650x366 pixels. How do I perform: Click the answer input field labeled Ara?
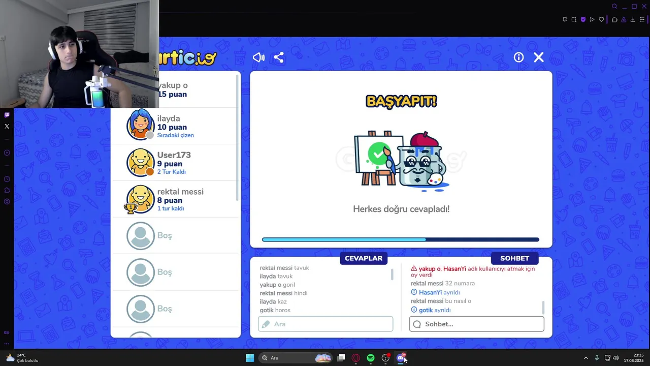click(326, 324)
